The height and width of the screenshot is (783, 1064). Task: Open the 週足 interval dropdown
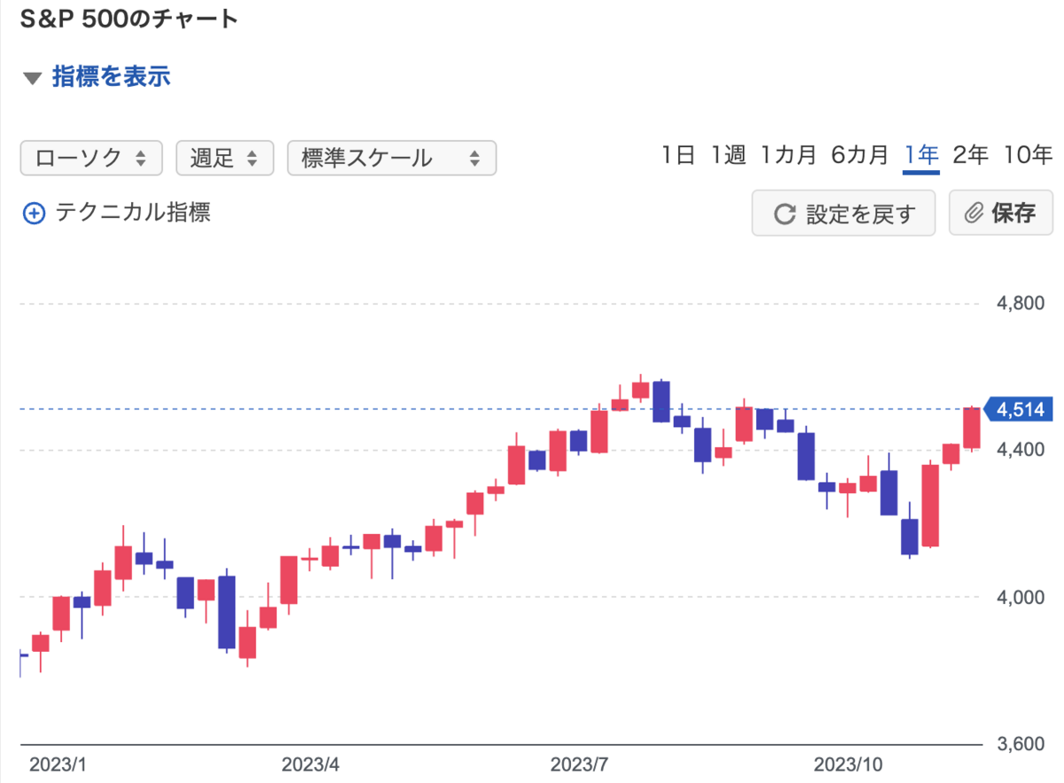pyautogui.click(x=225, y=159)
